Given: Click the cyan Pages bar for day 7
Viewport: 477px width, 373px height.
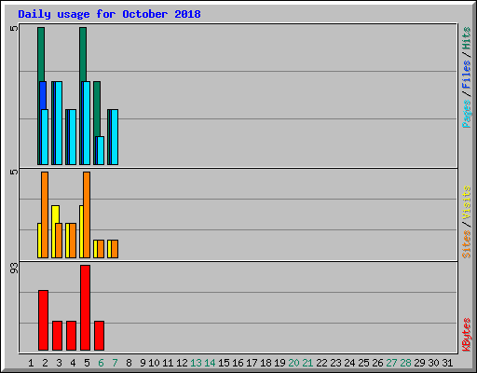Looking at the screenshot, I should coord(115,137).
